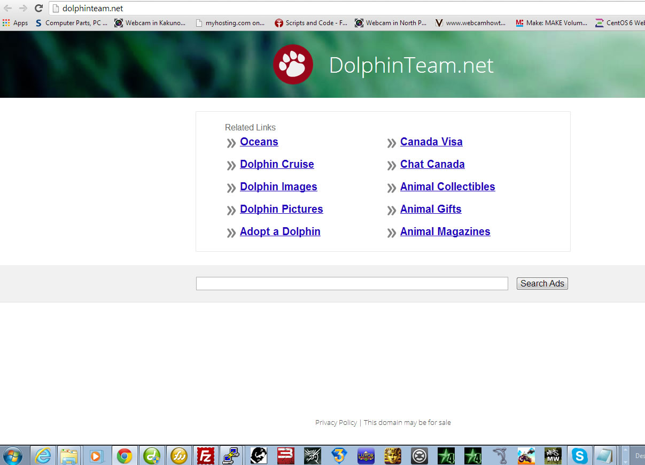Open the Windows Start menu
This screenshot has height=465, width=645.
[x=13, y=455]
